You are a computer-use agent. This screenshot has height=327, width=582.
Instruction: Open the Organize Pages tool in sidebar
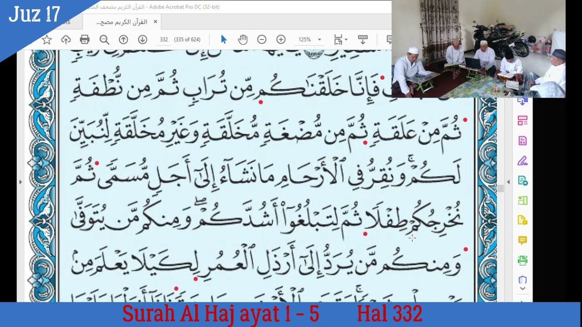[522, 121]
